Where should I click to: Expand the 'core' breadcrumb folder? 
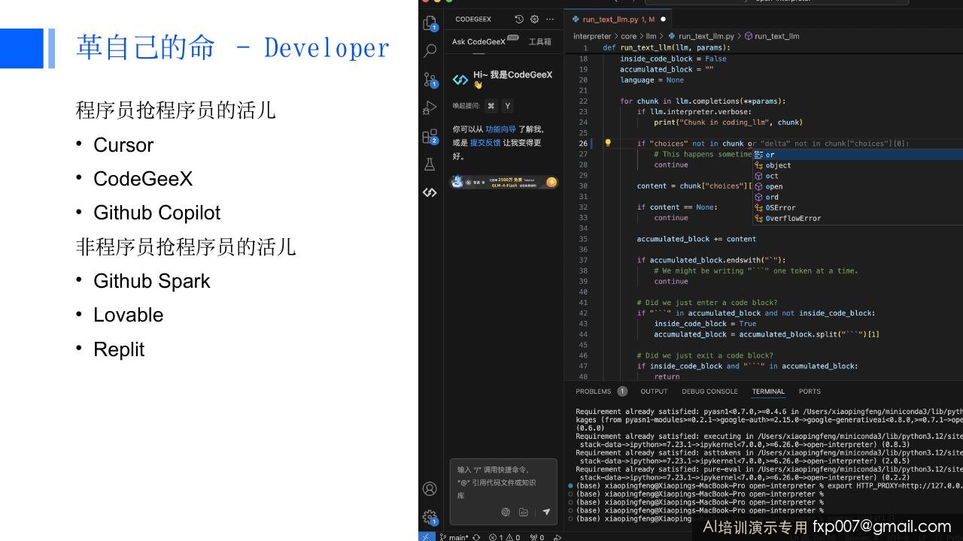(629, 36)
